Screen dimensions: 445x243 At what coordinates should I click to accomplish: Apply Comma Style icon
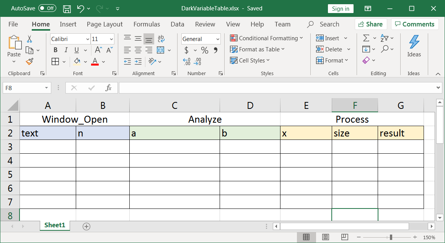[x=216, y=50]
